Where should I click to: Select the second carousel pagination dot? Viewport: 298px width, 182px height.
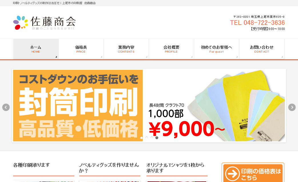point(146,138)
